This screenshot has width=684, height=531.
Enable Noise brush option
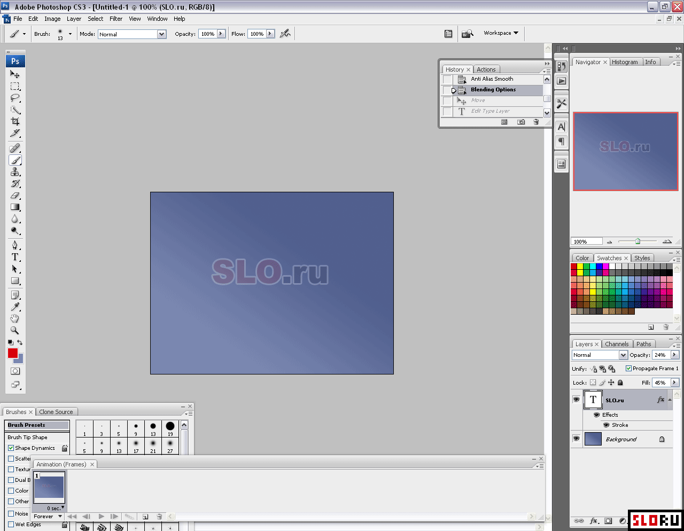point(11,513)
